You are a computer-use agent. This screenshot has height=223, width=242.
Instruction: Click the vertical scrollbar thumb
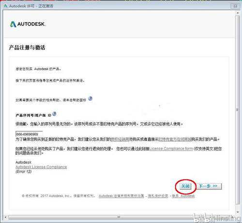(238, 110)
